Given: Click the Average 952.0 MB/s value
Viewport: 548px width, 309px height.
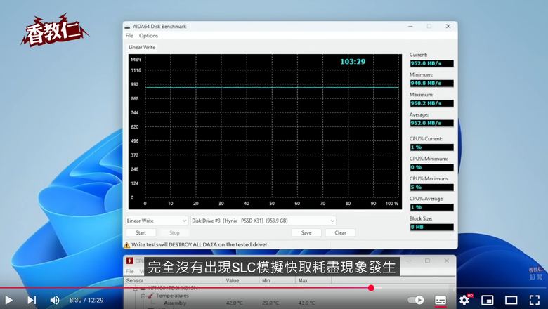Looking at the screenshot, I should pyautogui.click(x=432, y=123).
